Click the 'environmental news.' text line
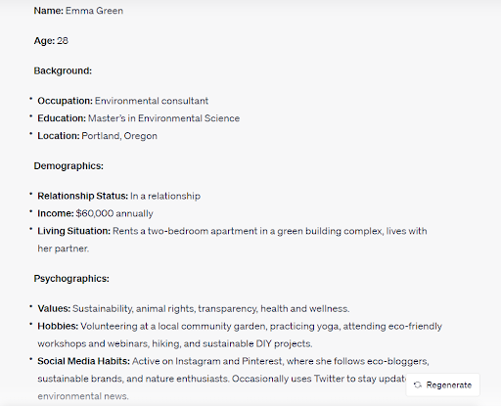This screenshot has height=406, width=501. (x=83, y=396)
